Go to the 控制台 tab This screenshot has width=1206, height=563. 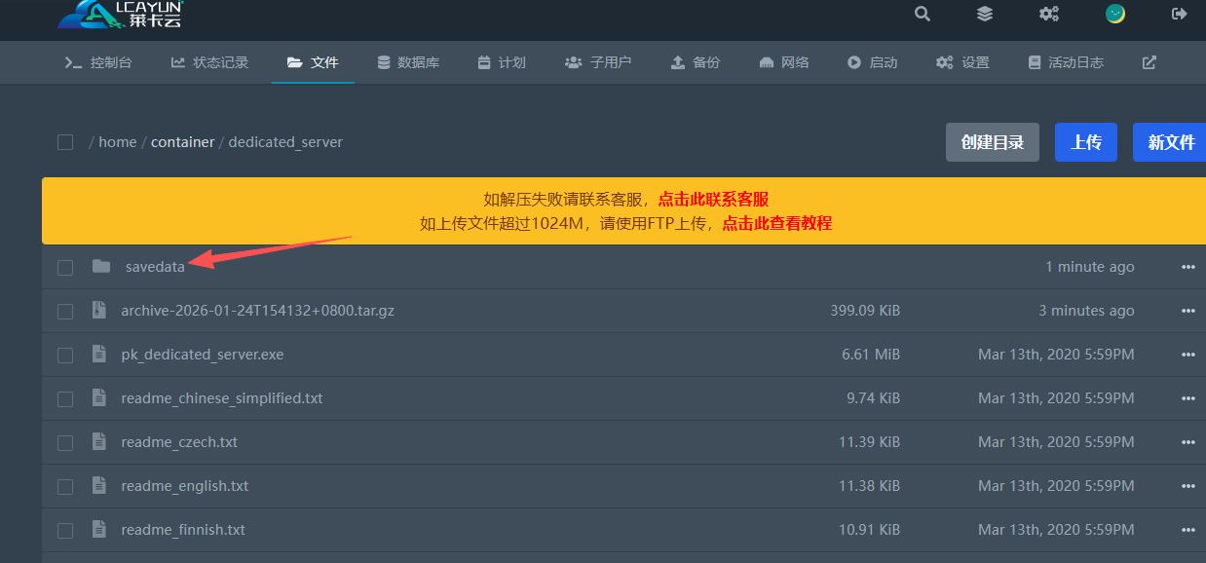pos(98,62)
